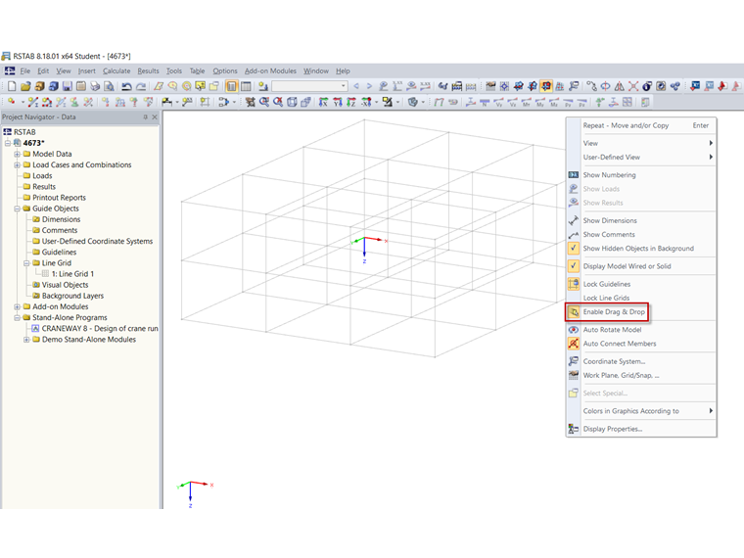744x558 pixels.
Task: Collapse Stand-Alone Programs node
Action: point(17,318)
